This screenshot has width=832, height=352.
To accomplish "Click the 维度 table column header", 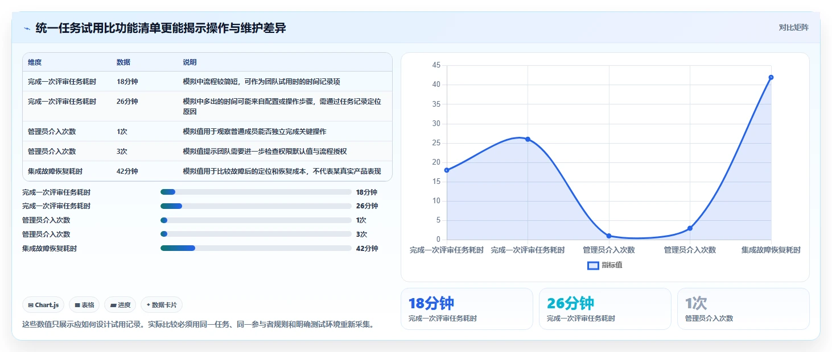I will point(35,62).
